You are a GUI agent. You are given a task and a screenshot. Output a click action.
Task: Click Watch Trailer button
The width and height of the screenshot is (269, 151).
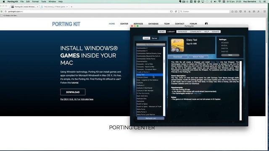click(x=198, y=57)
